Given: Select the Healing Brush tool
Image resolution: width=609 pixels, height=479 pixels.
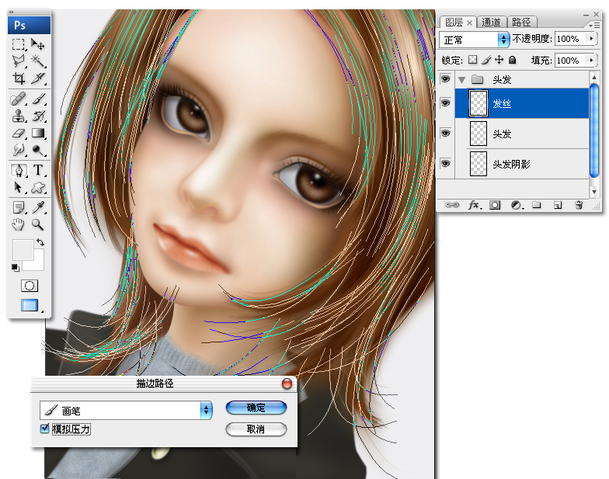Looking at the screenshot, I should coord(19,99).
